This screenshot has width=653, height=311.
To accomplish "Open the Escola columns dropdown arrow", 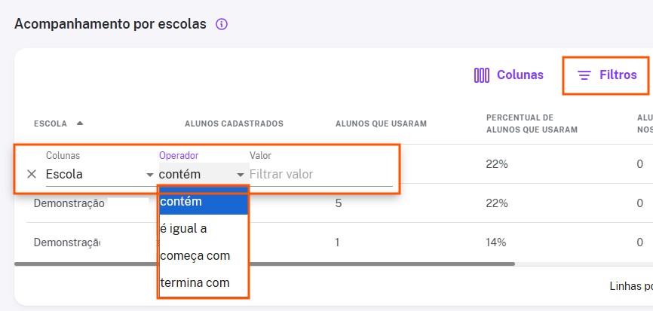I will click(150, 175).
